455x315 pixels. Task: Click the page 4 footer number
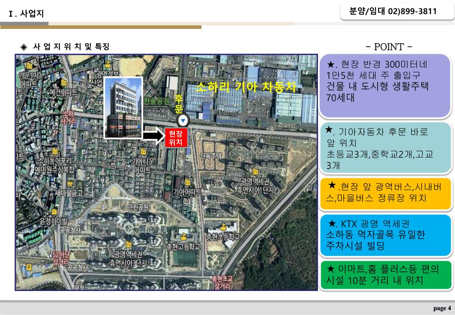442,308
